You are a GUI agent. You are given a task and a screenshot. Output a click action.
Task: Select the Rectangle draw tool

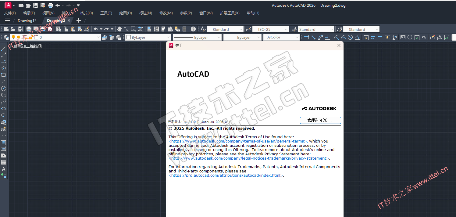pyautogui.click(x=4, y=75)
